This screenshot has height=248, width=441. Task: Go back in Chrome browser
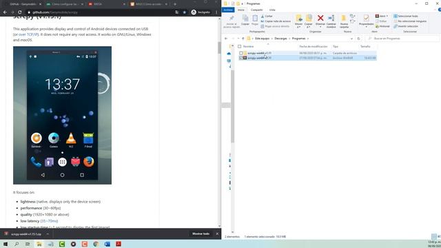click(5, 12)
